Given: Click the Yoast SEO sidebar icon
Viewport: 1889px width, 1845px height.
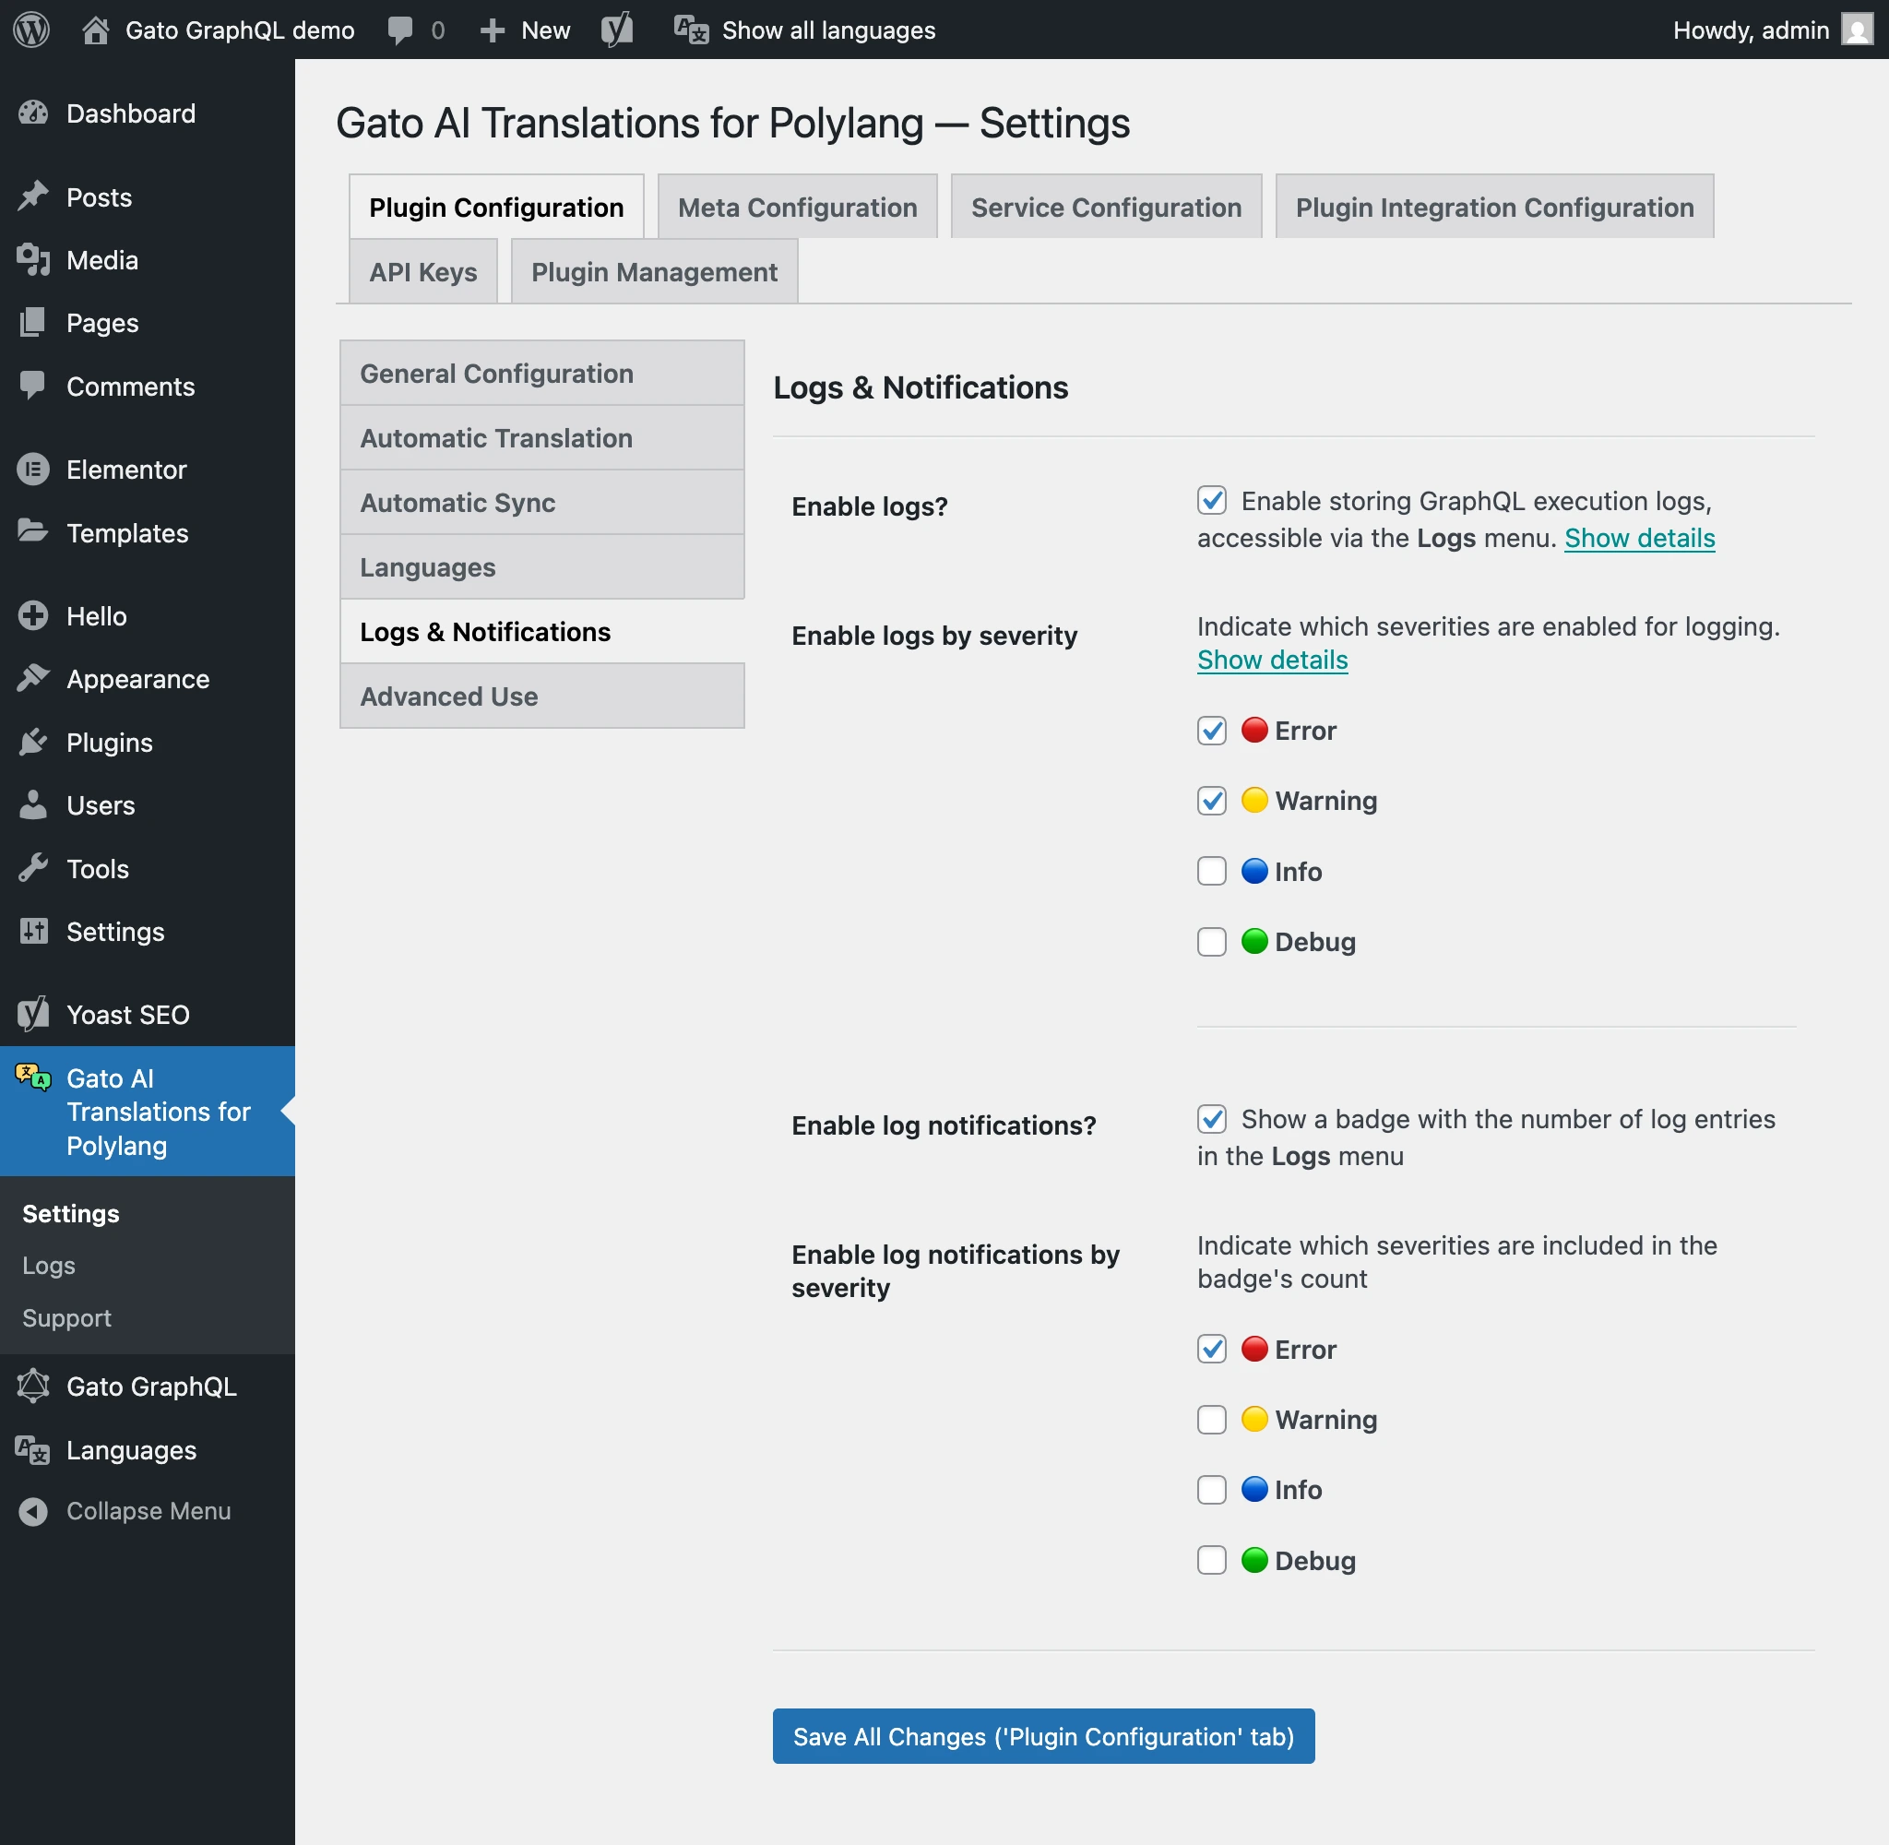Looking at the screenshot, I should (33, 1015).
